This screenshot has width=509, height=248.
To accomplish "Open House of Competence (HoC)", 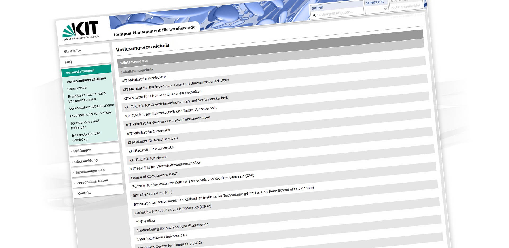I will point(155,176).
